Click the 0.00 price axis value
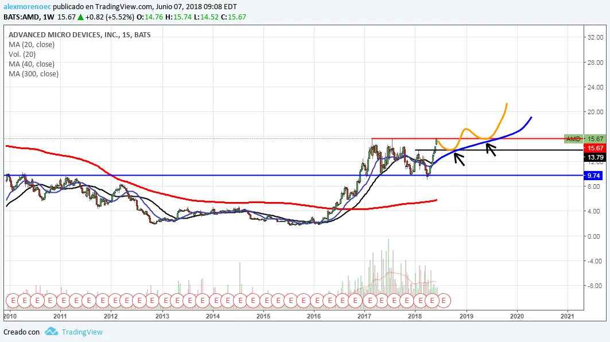 (x=594, y=236)
